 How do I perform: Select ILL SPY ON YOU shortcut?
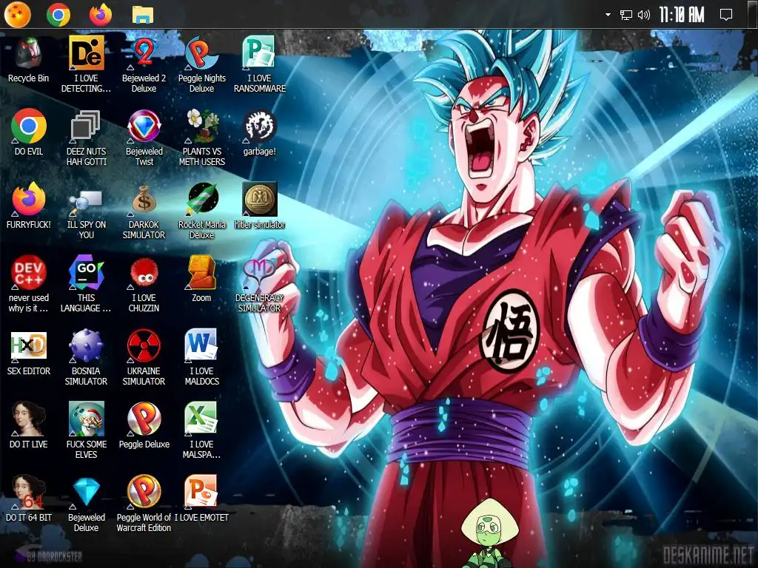[86, 211]
